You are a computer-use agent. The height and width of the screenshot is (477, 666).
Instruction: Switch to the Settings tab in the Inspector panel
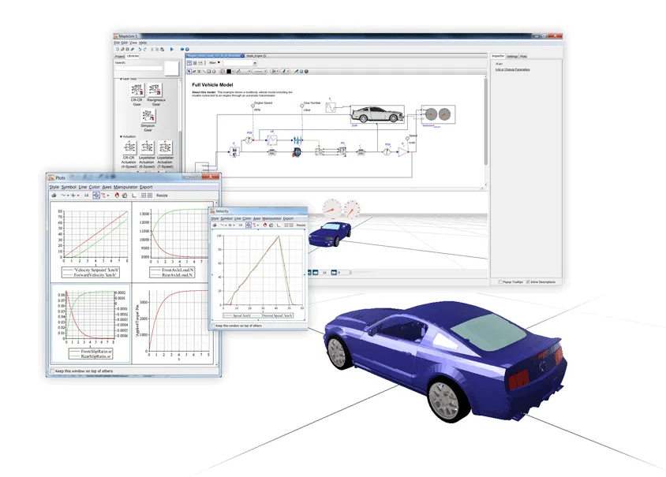point(512,56)
